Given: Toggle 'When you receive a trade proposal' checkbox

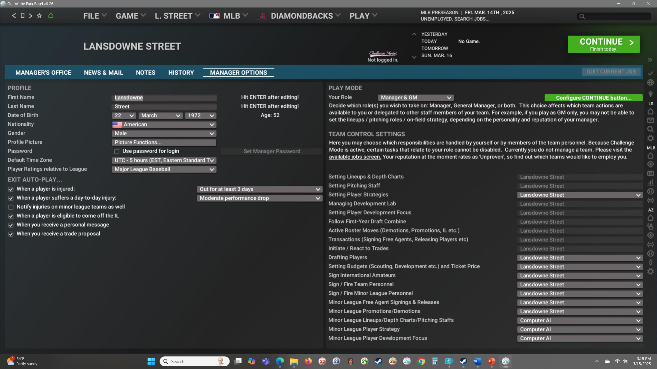Looking at the screenshot, I should (11, 234).
